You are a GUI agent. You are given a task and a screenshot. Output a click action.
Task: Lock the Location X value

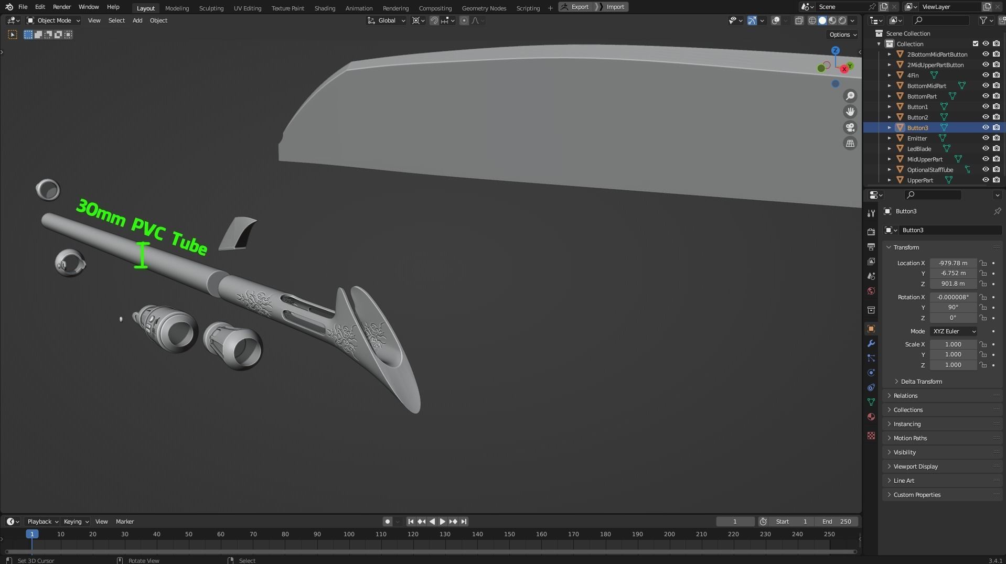[983, 263]
